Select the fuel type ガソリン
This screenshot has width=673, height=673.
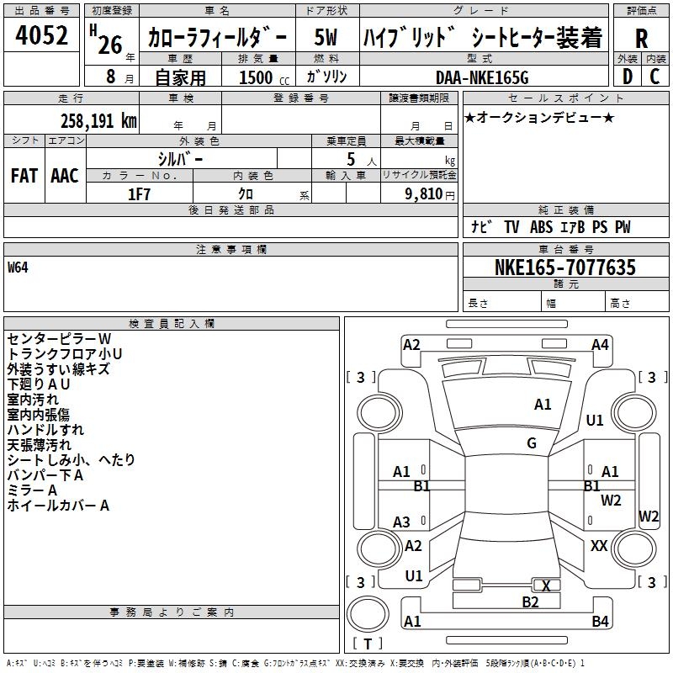coord(326,77)
